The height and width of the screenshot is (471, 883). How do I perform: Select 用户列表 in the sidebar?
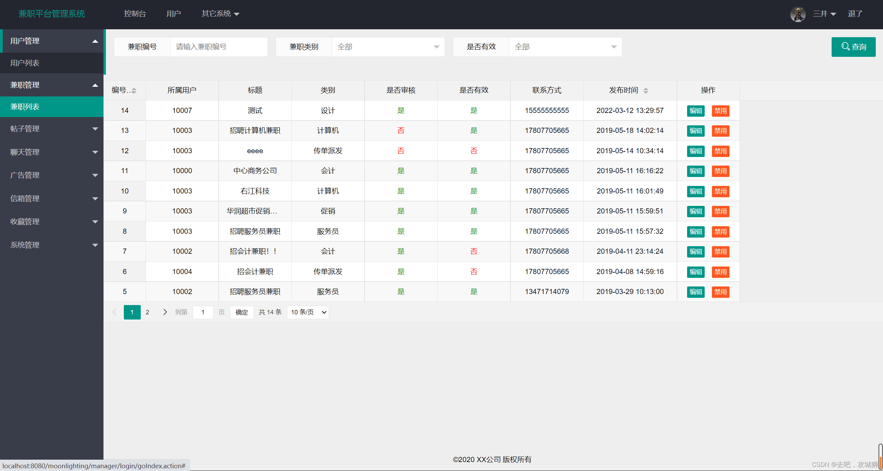click(x=25, y=63)
